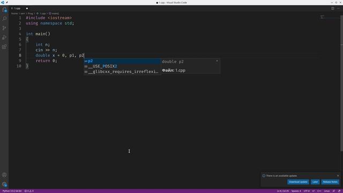Viewport: 343px width, 193px height.
Task: Open the Manage gear icon
Action: click(4, 184)
